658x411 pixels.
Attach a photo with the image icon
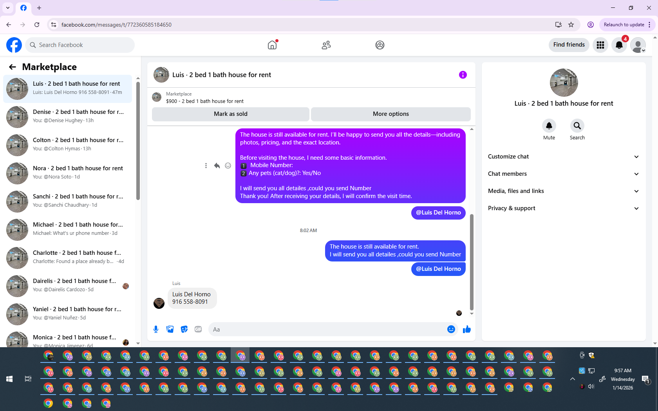pyautogui.click(x=170, y=329)
